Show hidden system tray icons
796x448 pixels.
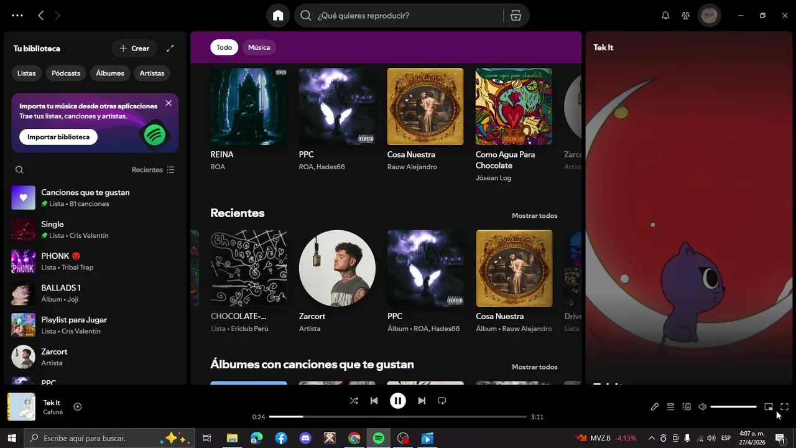click(651, 438)
